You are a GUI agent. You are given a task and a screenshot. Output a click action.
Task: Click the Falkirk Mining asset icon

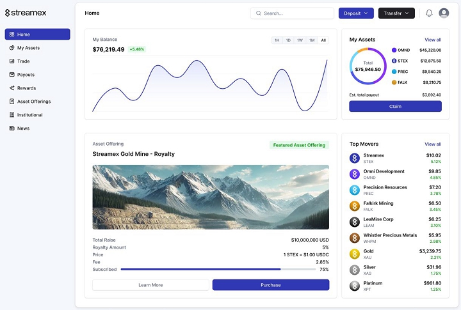[x=354, y=206]
